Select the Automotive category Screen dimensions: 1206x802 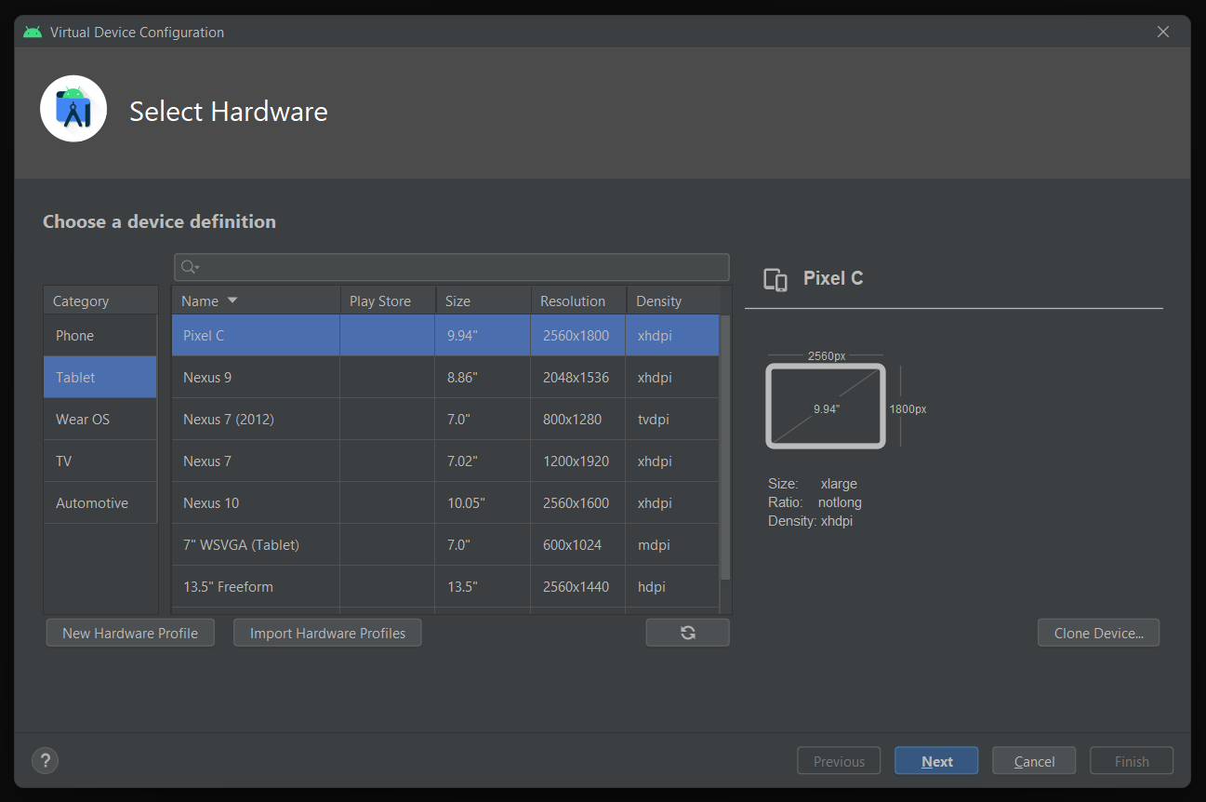100,503
